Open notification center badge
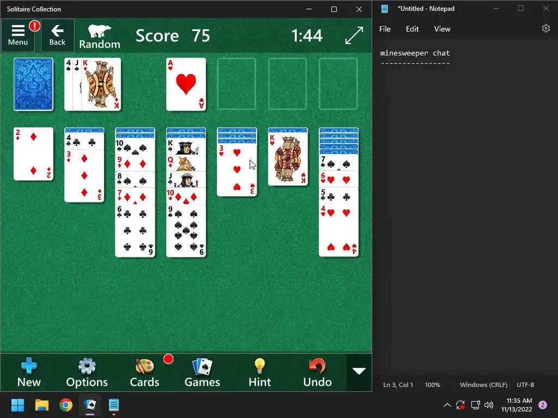This screenshot has width=558, height=418. tap(543, 405)
